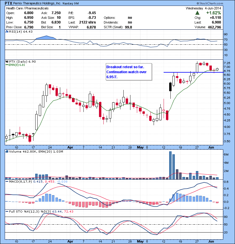Click the Options value no
Viewport: 235px width, 244px height.
click(x=130, y=18)
